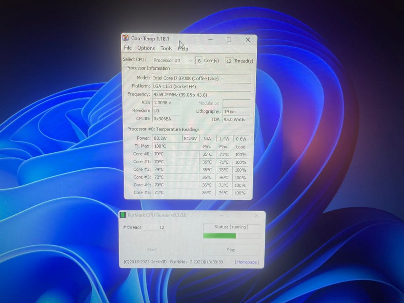This screenshot has height=303, width=404.
Task: Click the empty Modulation field
Action: tap(237, 103)
